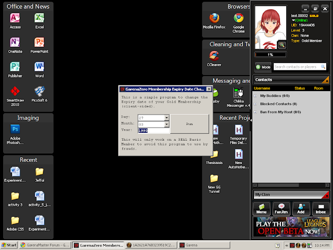Click the Year input field

click(x=154, y=131)
